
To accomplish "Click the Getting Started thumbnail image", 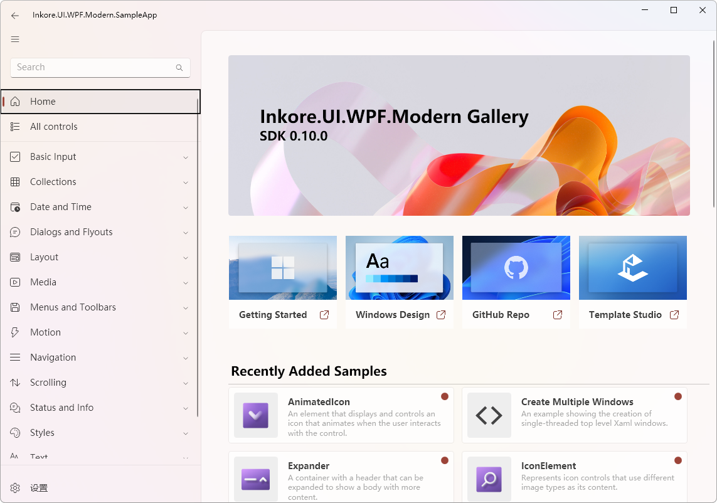I will (x=283, y=268).
